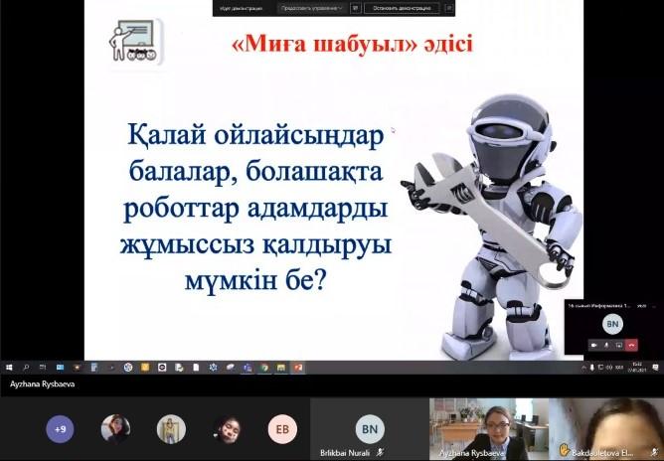Select the EB participant avatar
664x461 pixels.
pos(282,429)
